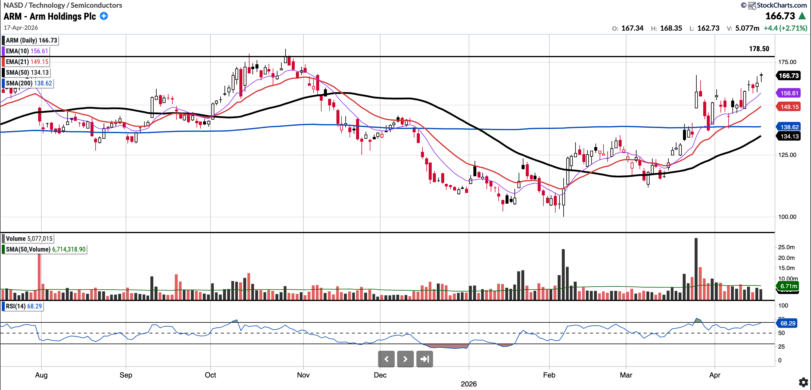811x390 pixels.
Task: Click the Volume legend label
Action: [16, 238]
